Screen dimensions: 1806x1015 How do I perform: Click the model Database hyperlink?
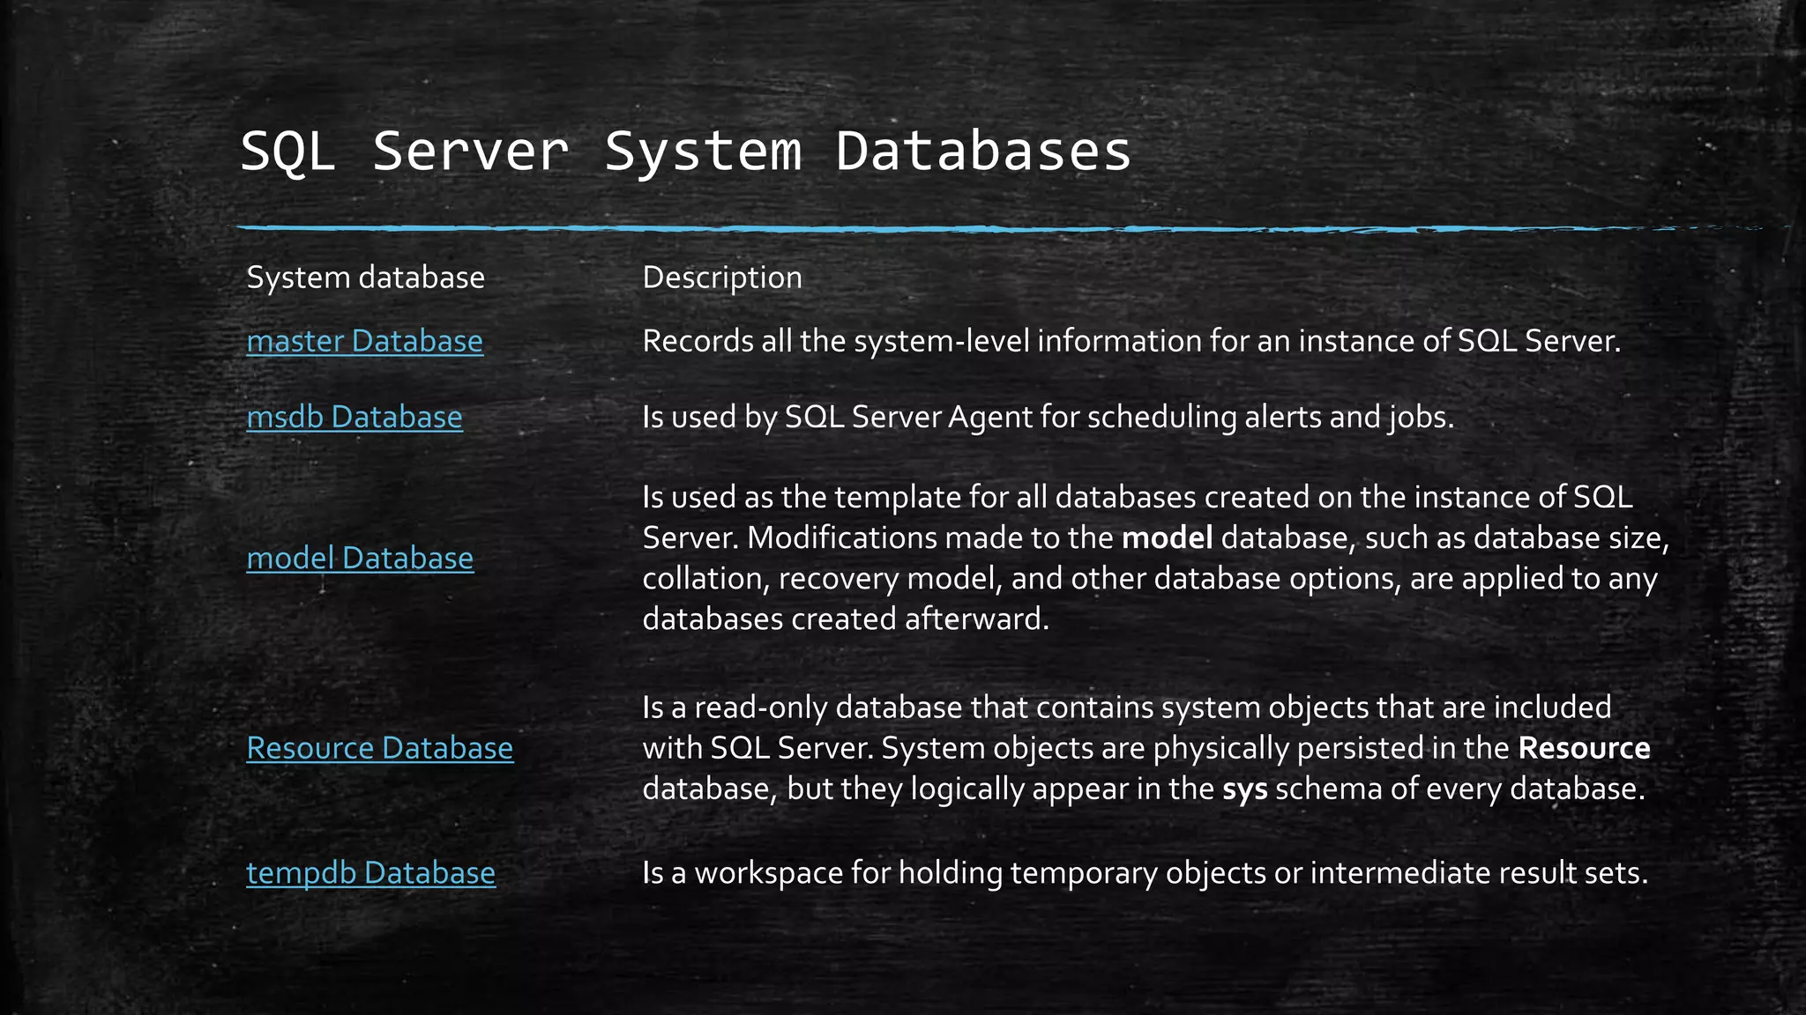tap(360, 558)
